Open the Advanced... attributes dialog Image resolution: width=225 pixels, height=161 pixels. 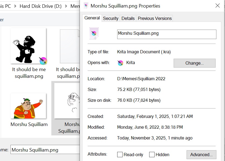point(201,155)
